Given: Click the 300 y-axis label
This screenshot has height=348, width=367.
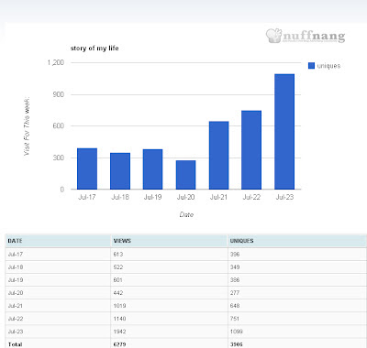Looking at the screenshot, I should pyautogui.click(x=58, y=158).
